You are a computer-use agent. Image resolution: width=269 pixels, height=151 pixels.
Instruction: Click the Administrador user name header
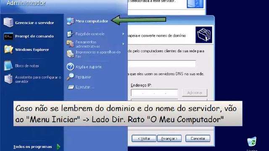26,3
